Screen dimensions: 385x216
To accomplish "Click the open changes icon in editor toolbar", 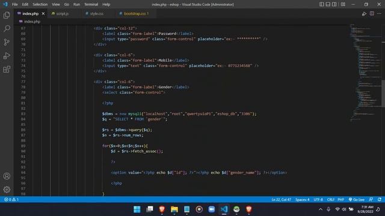I will (364, 14).
